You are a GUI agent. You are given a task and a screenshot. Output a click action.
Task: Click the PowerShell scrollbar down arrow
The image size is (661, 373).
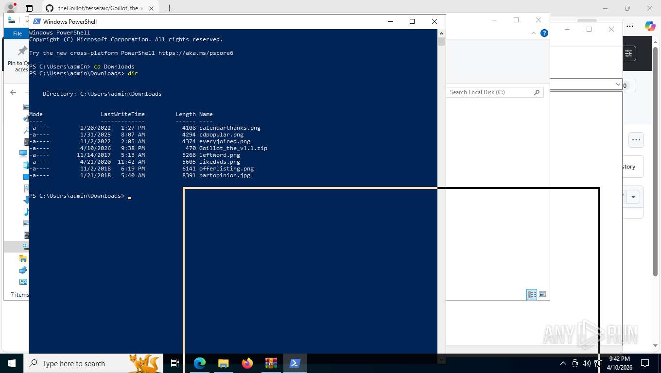coord(441,359)
